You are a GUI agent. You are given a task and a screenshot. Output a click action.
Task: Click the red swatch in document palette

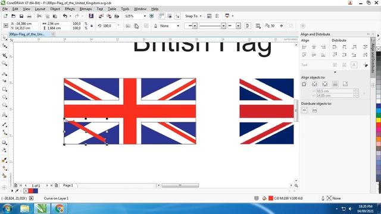click(31, 191)
